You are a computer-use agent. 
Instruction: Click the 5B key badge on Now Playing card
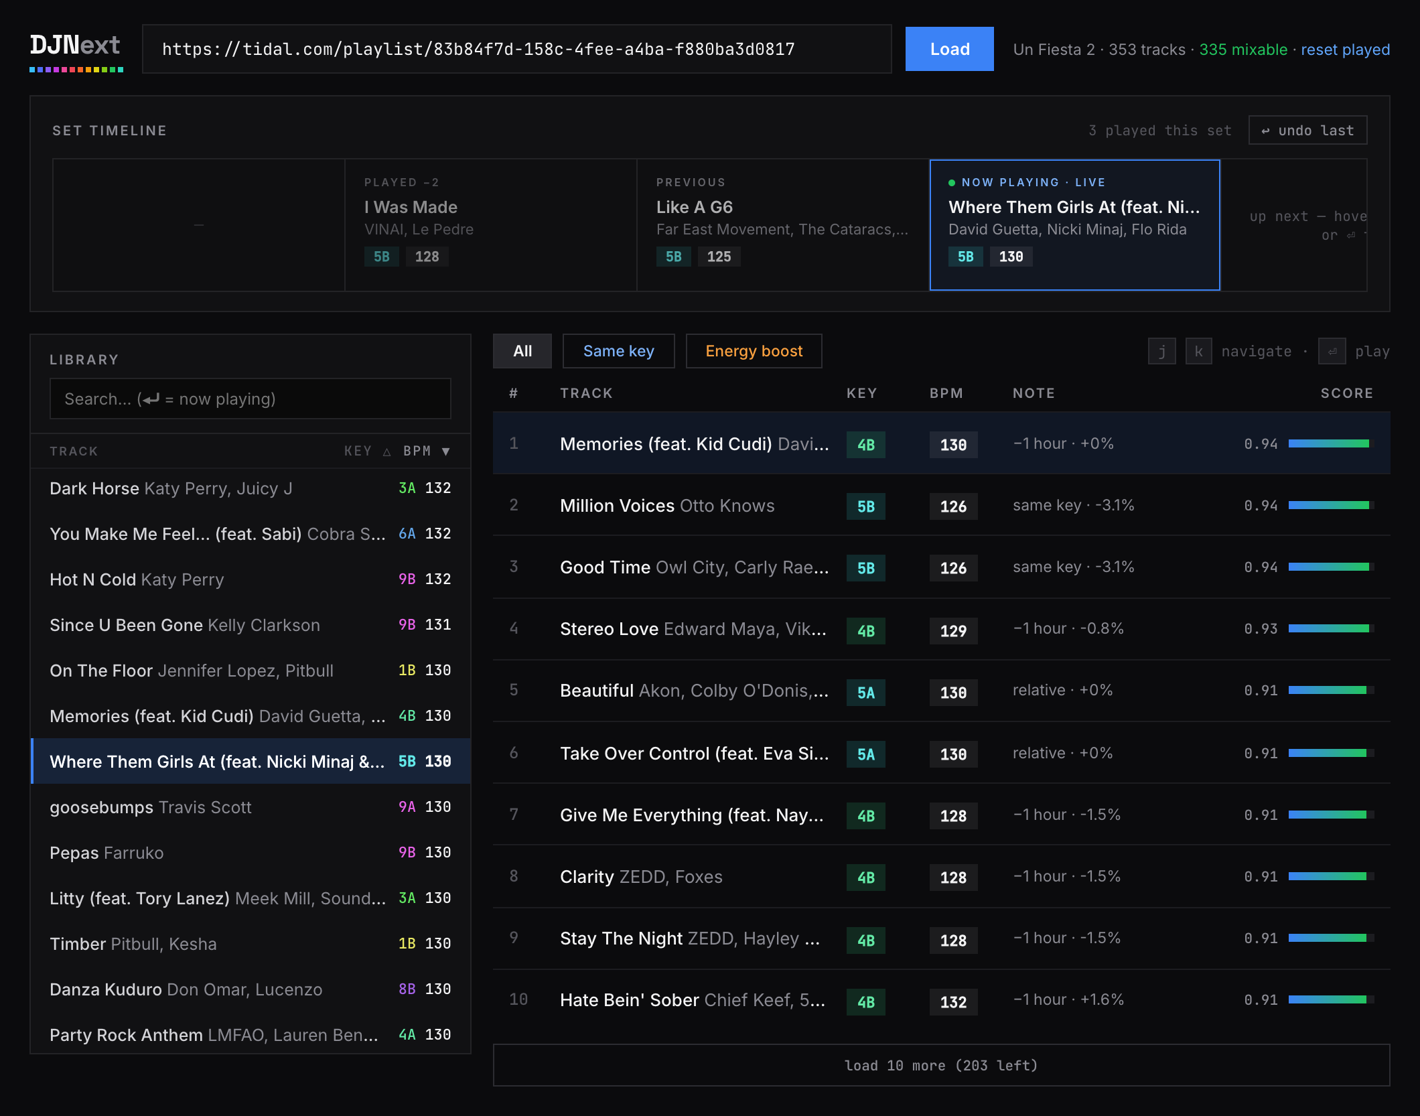pos(965,257)
